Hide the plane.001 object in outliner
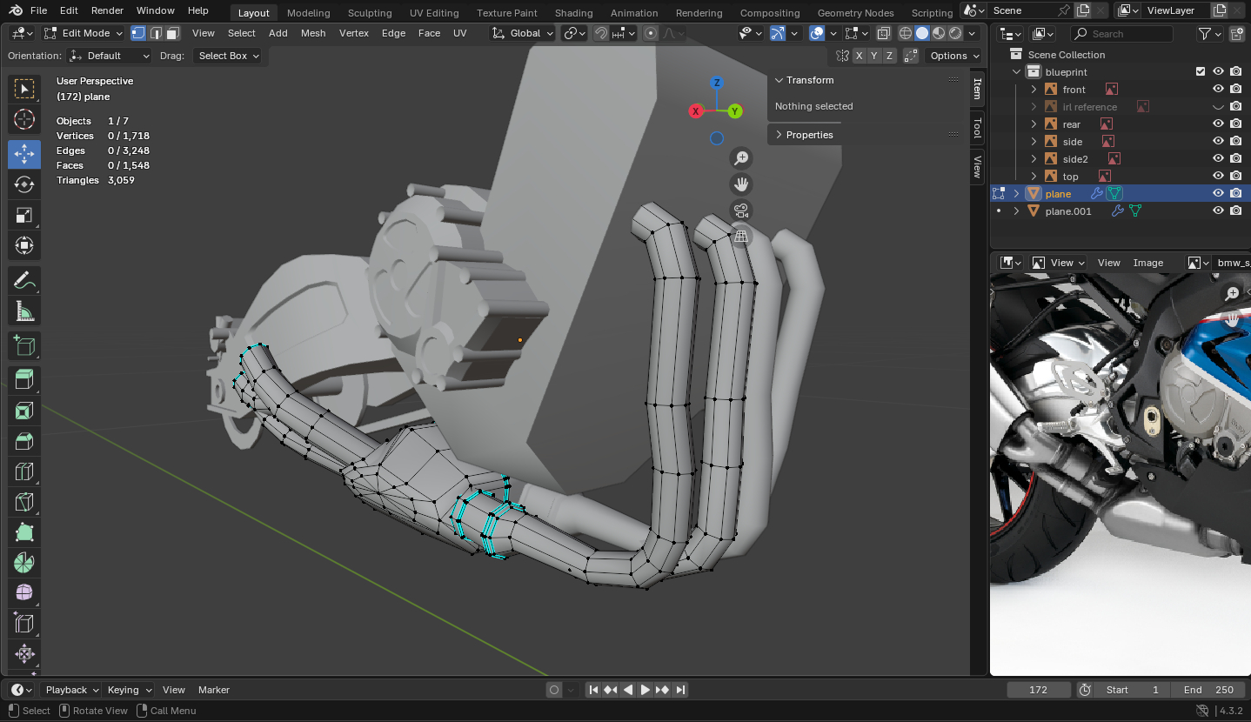This screenshot has width=1251, height=722. tap(1218, 211)
